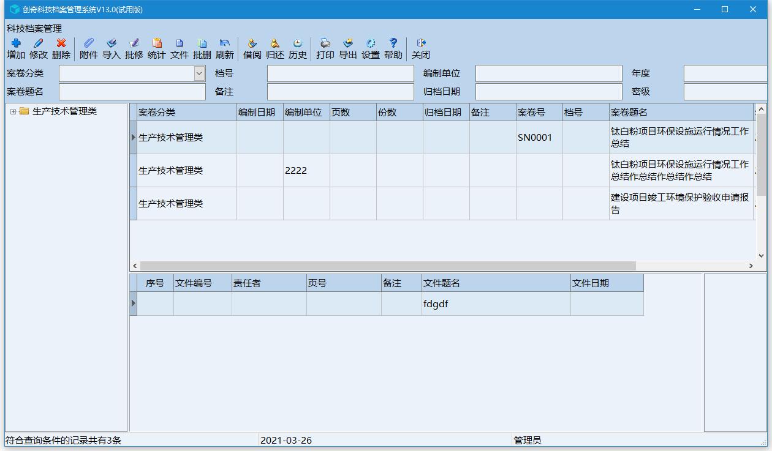The height and width of the screenshot is (451, 772).
Task: Expand the 生产技术管理类 tree node
Action: [x=13, y=111]
